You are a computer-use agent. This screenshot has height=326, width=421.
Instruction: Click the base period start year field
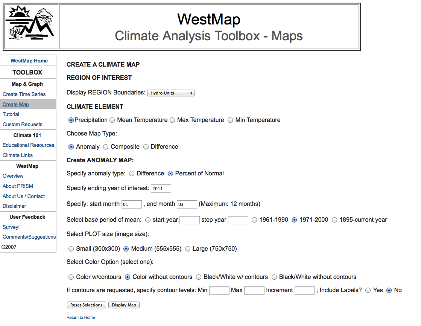[x=190, y=220]
